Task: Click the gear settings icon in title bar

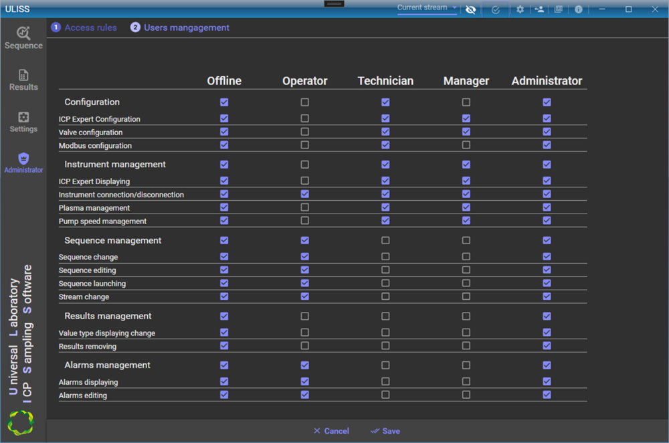Action: [x=520, y=9]
